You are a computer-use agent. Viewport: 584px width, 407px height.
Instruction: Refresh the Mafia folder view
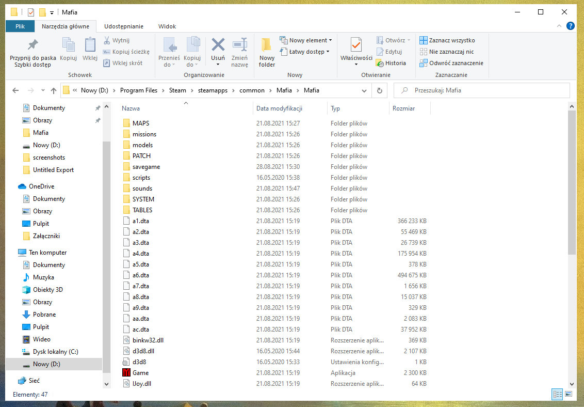coord(380,90)
